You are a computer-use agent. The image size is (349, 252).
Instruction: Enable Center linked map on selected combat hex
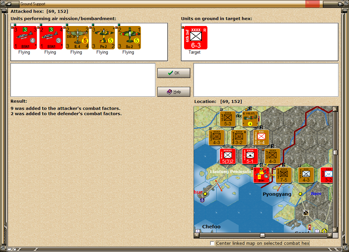[212, 243]
